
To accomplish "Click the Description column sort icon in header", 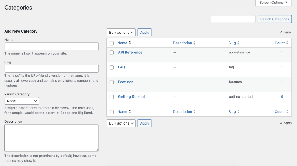I will [195, 43].
